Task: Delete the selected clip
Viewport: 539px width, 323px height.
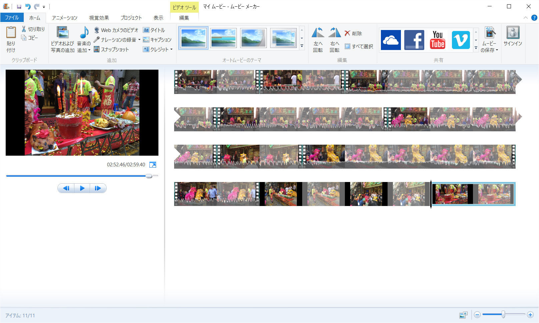Action: [353, 33]
